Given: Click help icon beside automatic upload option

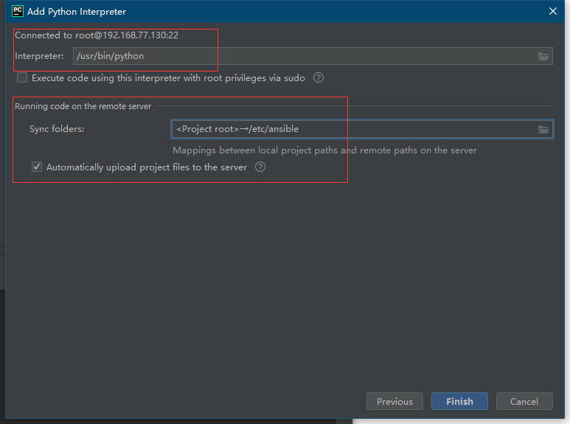Looking at the screenshot, I should (260, 167).
